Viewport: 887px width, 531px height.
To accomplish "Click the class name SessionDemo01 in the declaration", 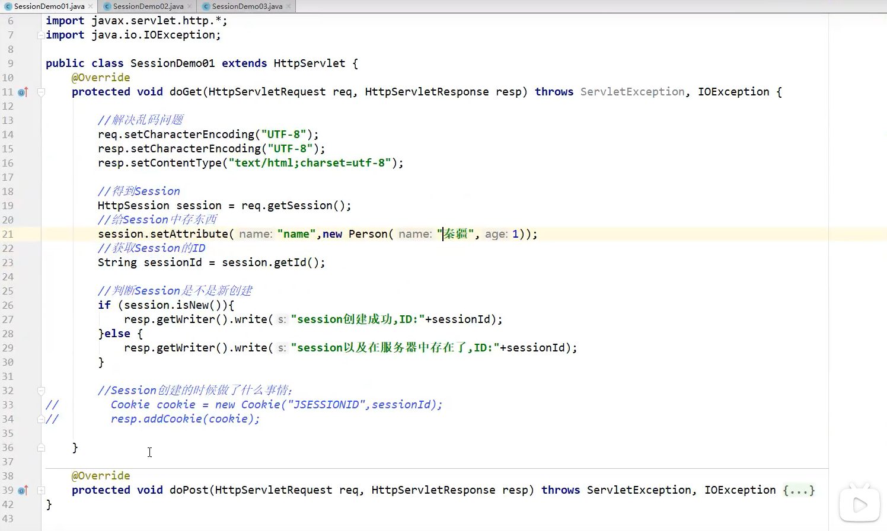I will [x=173, y=63].
